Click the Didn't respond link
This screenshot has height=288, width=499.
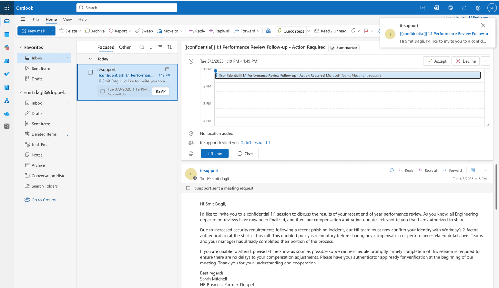tap(255, 142)
